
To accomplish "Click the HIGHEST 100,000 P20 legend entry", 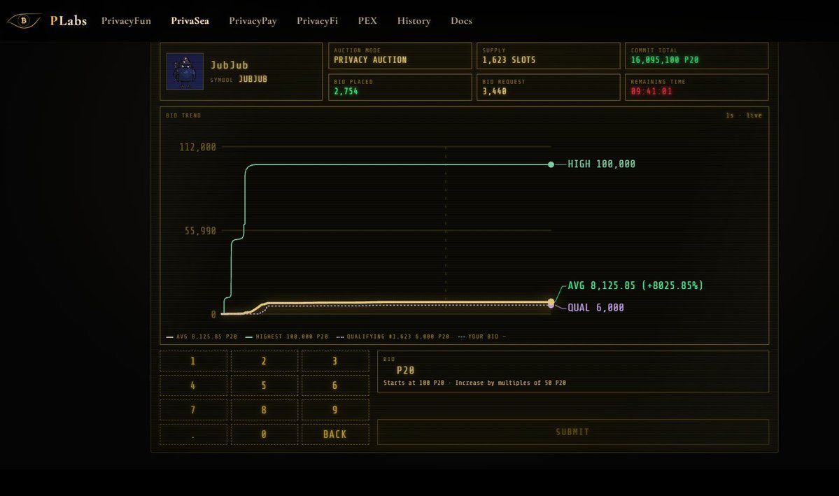I will pyautogui.click(x=286, y=336).
